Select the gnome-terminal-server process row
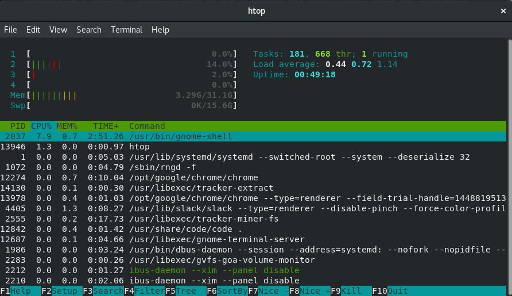Screen dimensions: 512x296 coord(253,239)
